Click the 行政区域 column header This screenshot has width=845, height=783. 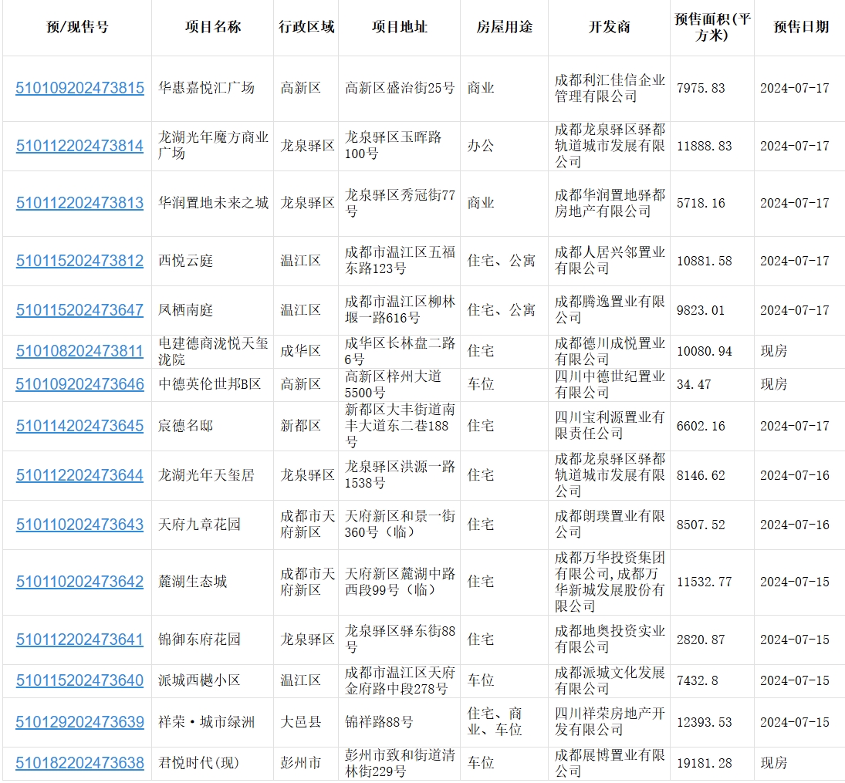coord(306,27)
